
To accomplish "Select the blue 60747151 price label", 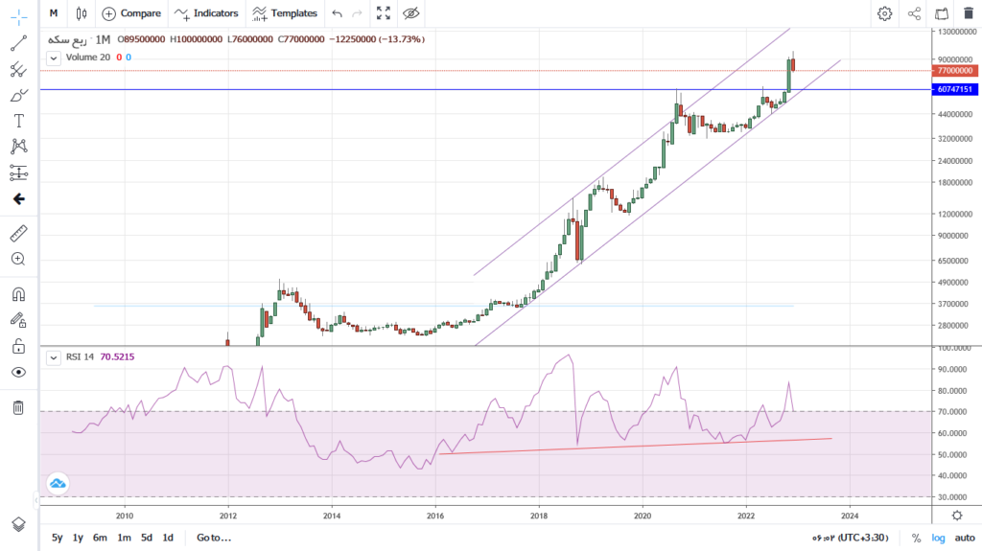I will click(x=955, y=89).
